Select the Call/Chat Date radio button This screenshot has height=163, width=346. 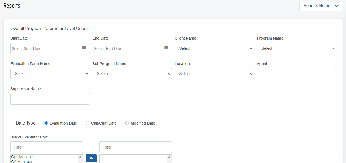(x=88, y=123)
